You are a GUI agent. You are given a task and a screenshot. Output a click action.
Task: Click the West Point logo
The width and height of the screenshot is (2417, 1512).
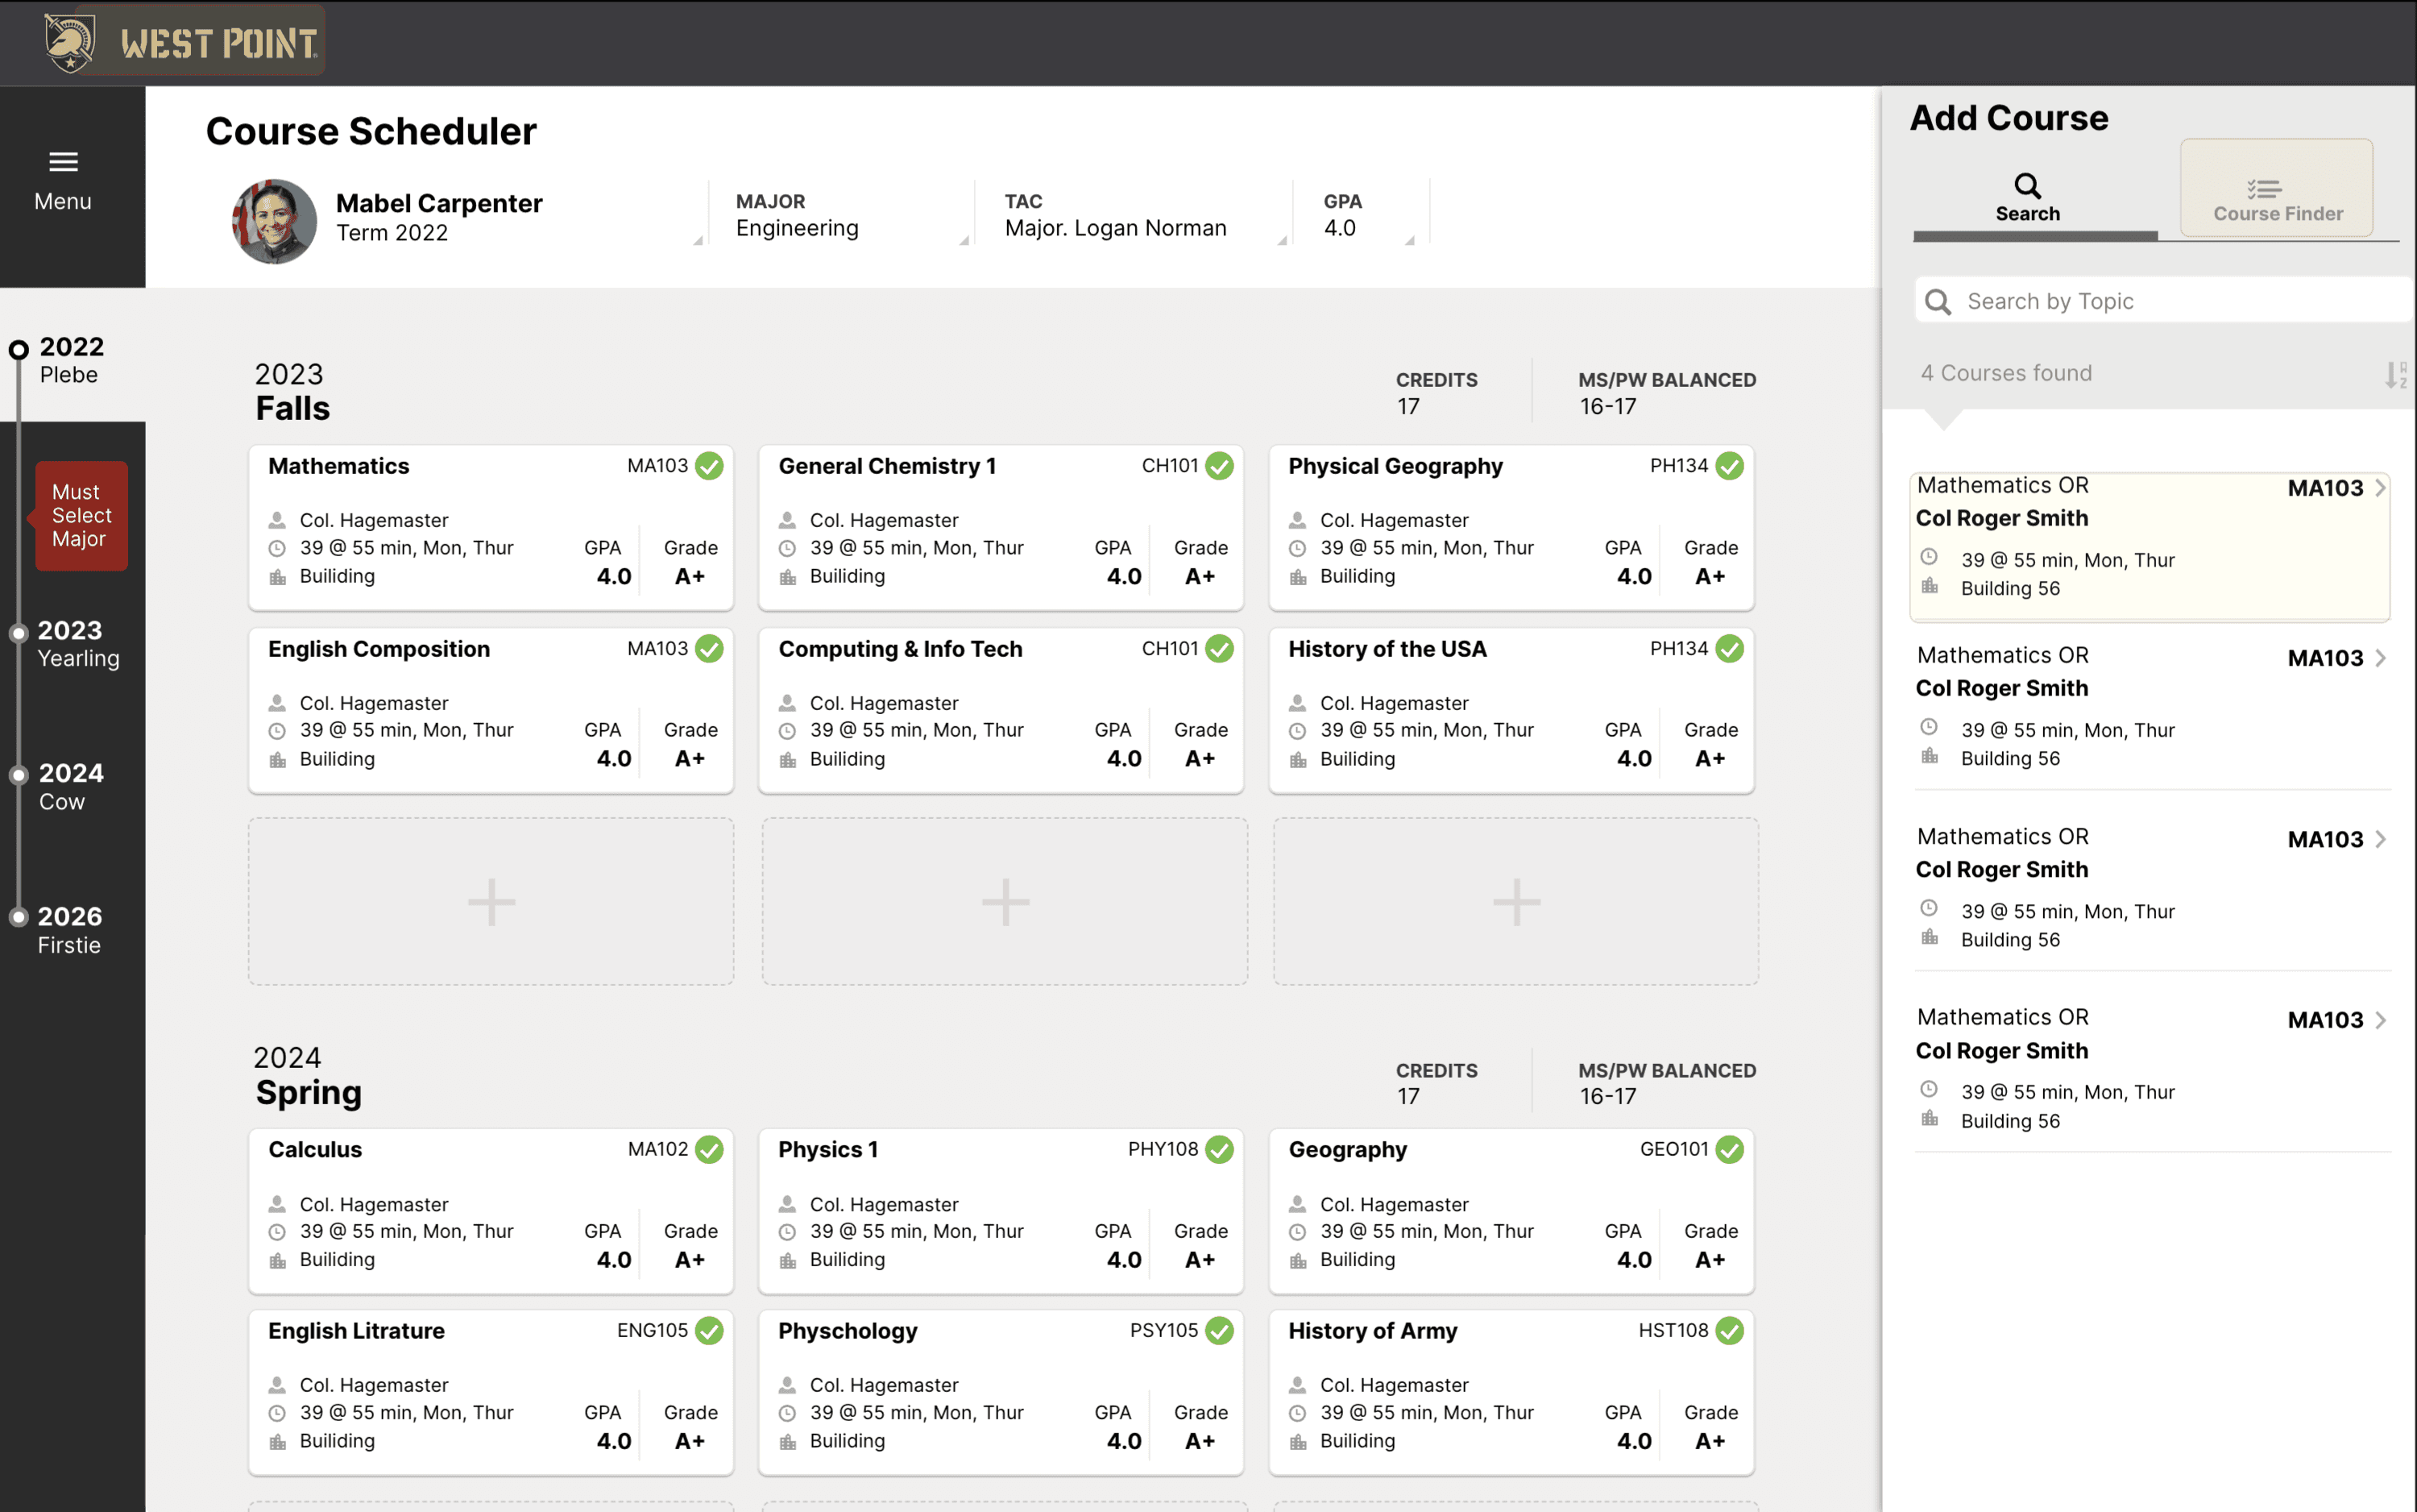click(184, 41)
